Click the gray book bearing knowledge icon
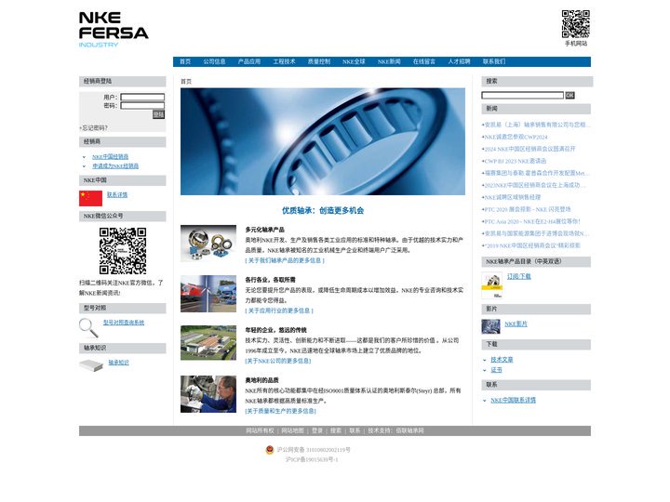Viewport: 670px width, 502px height. 91,365
